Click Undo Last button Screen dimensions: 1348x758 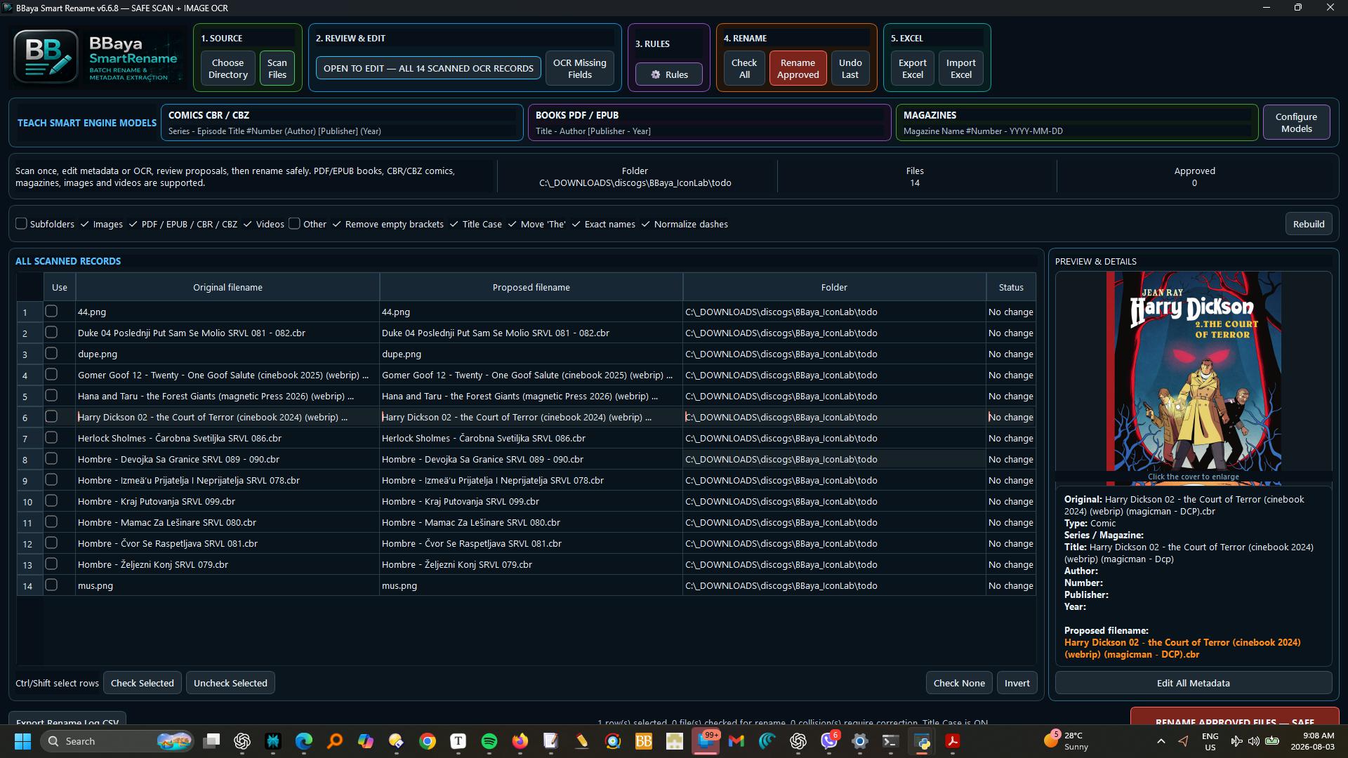click(850, 68)
